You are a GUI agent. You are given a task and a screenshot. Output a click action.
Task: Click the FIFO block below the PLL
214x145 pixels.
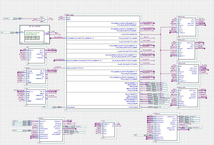36,56
